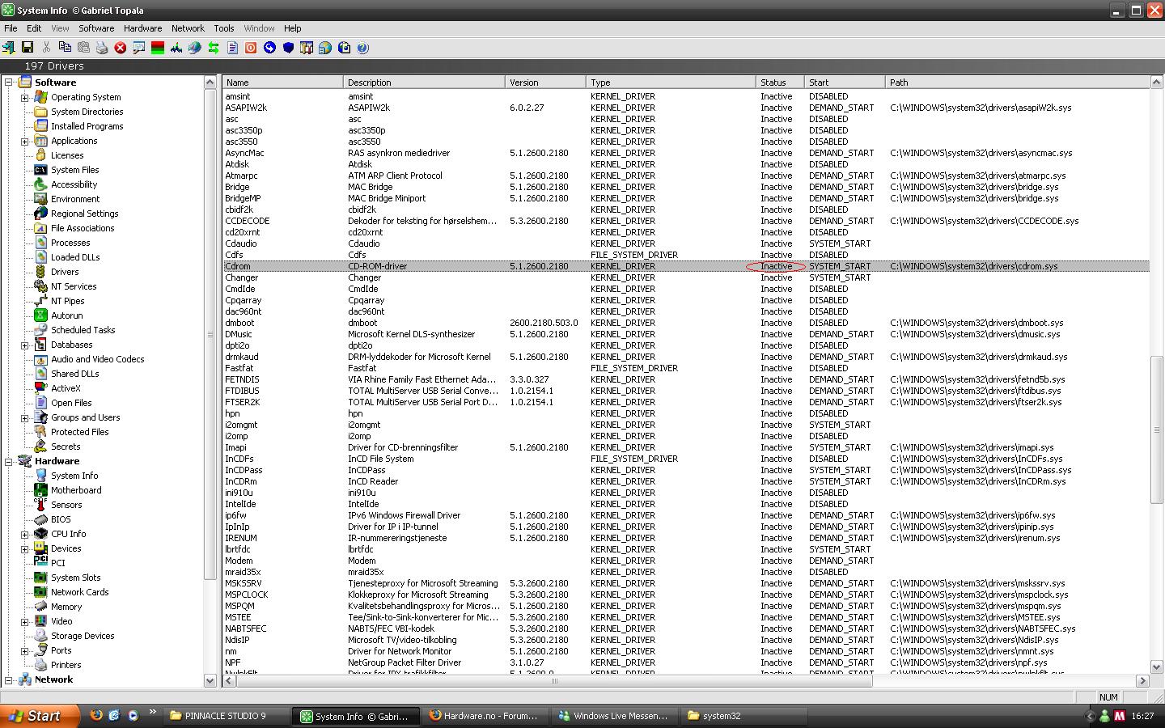Sort by the Description column header

pyautogui.click(x=425, y=82)
